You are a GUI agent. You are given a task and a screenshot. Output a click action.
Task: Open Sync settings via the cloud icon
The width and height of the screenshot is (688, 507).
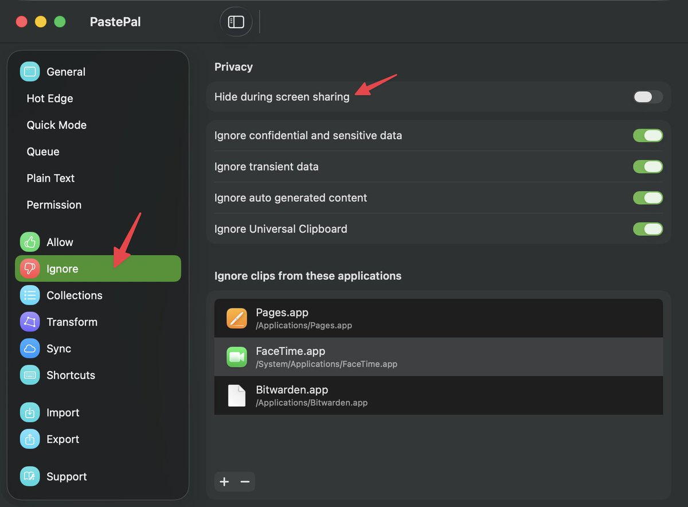pos(30,348)
